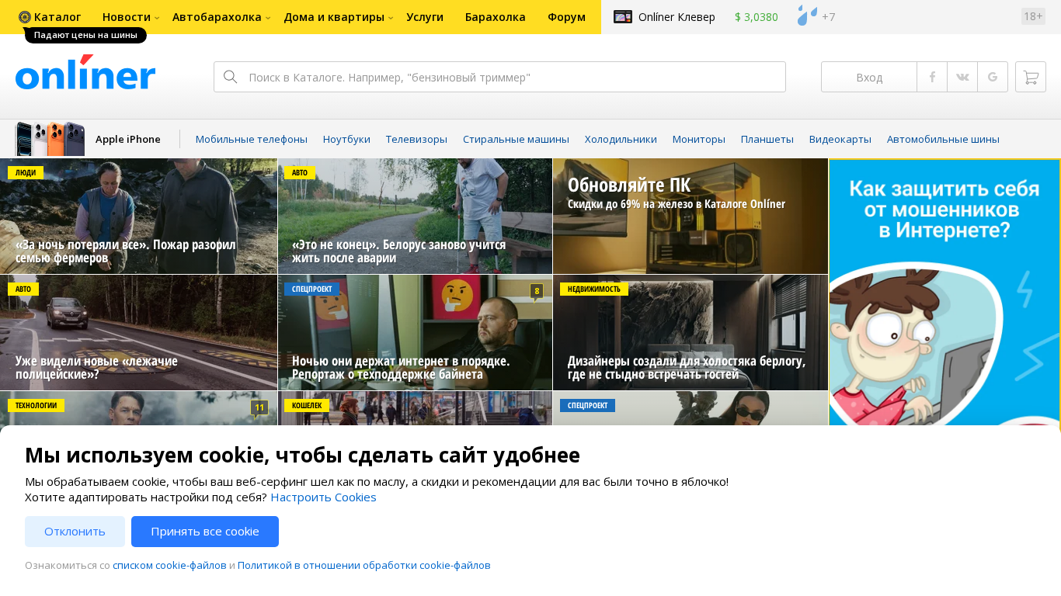Image resolution: width=1061 pixels, height=596 pixels.
Task: Click the weather raindrops icon
Action: coord(807,16)
